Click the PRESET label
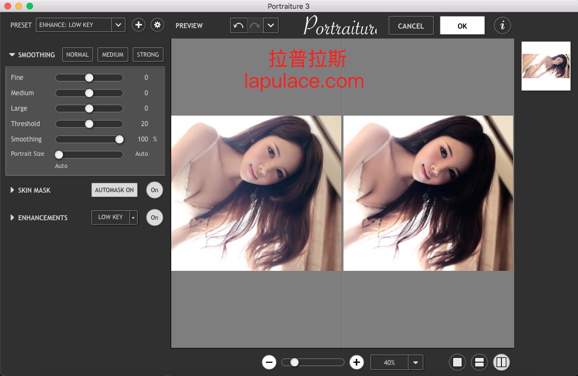The width and height of the screenshot is (578, 376). 21,25
